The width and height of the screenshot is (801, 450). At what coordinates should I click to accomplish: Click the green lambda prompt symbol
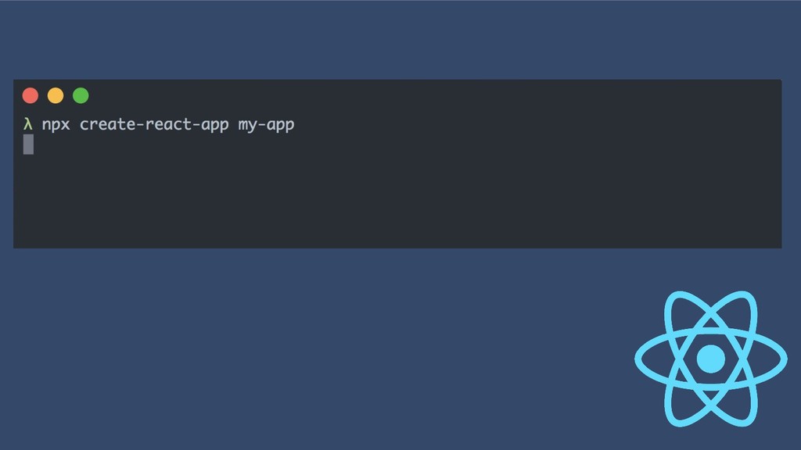pos(27,124)
